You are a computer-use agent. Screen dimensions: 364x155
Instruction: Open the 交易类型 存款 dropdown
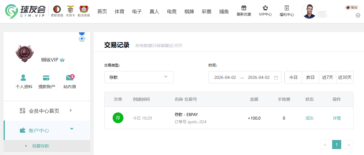pyautogui.click(x=139, y=77)
